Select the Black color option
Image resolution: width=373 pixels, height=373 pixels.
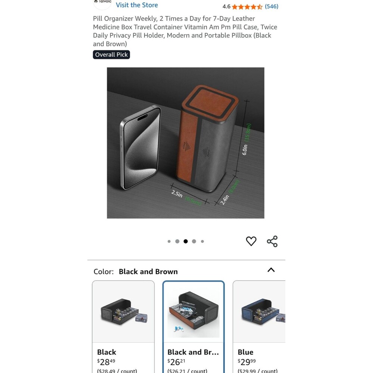point(123,327)
